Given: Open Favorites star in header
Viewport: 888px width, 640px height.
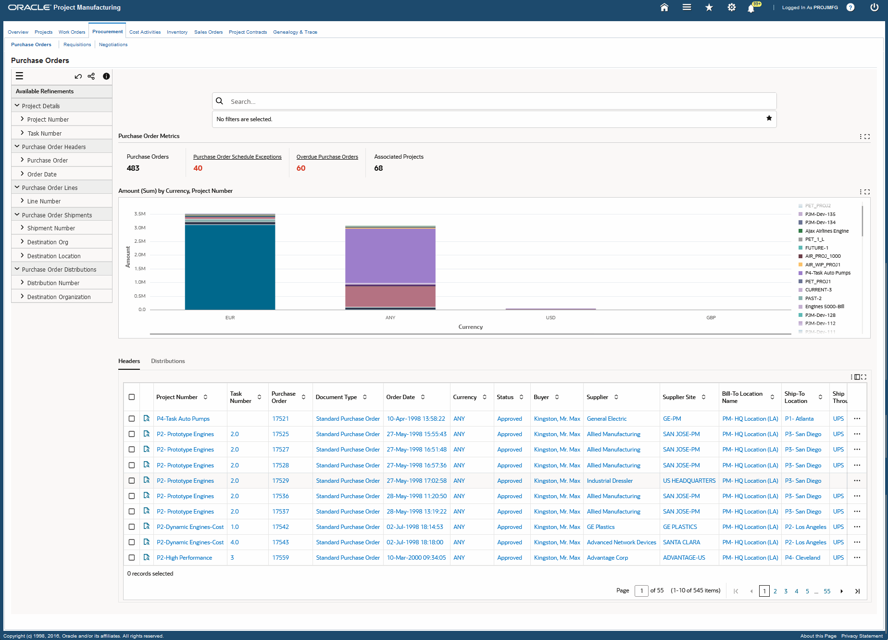Looking at the screenshot, I should (709, 7).
